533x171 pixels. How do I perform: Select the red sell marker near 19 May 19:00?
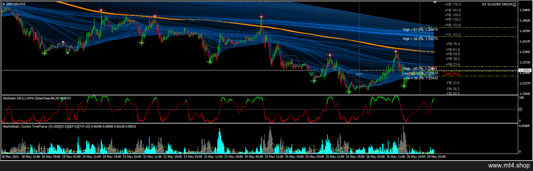tap(101, 10)
